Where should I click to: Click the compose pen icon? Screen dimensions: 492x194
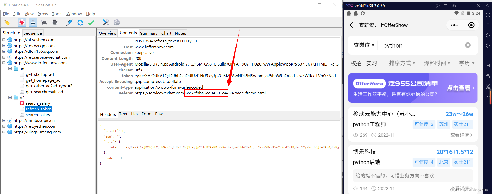[x=69, y=23]
